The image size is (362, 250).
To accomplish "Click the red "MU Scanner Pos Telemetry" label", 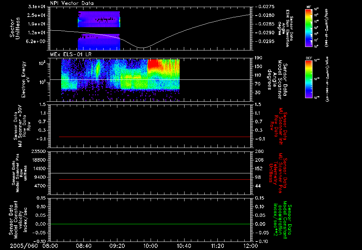I will (278, 173).
